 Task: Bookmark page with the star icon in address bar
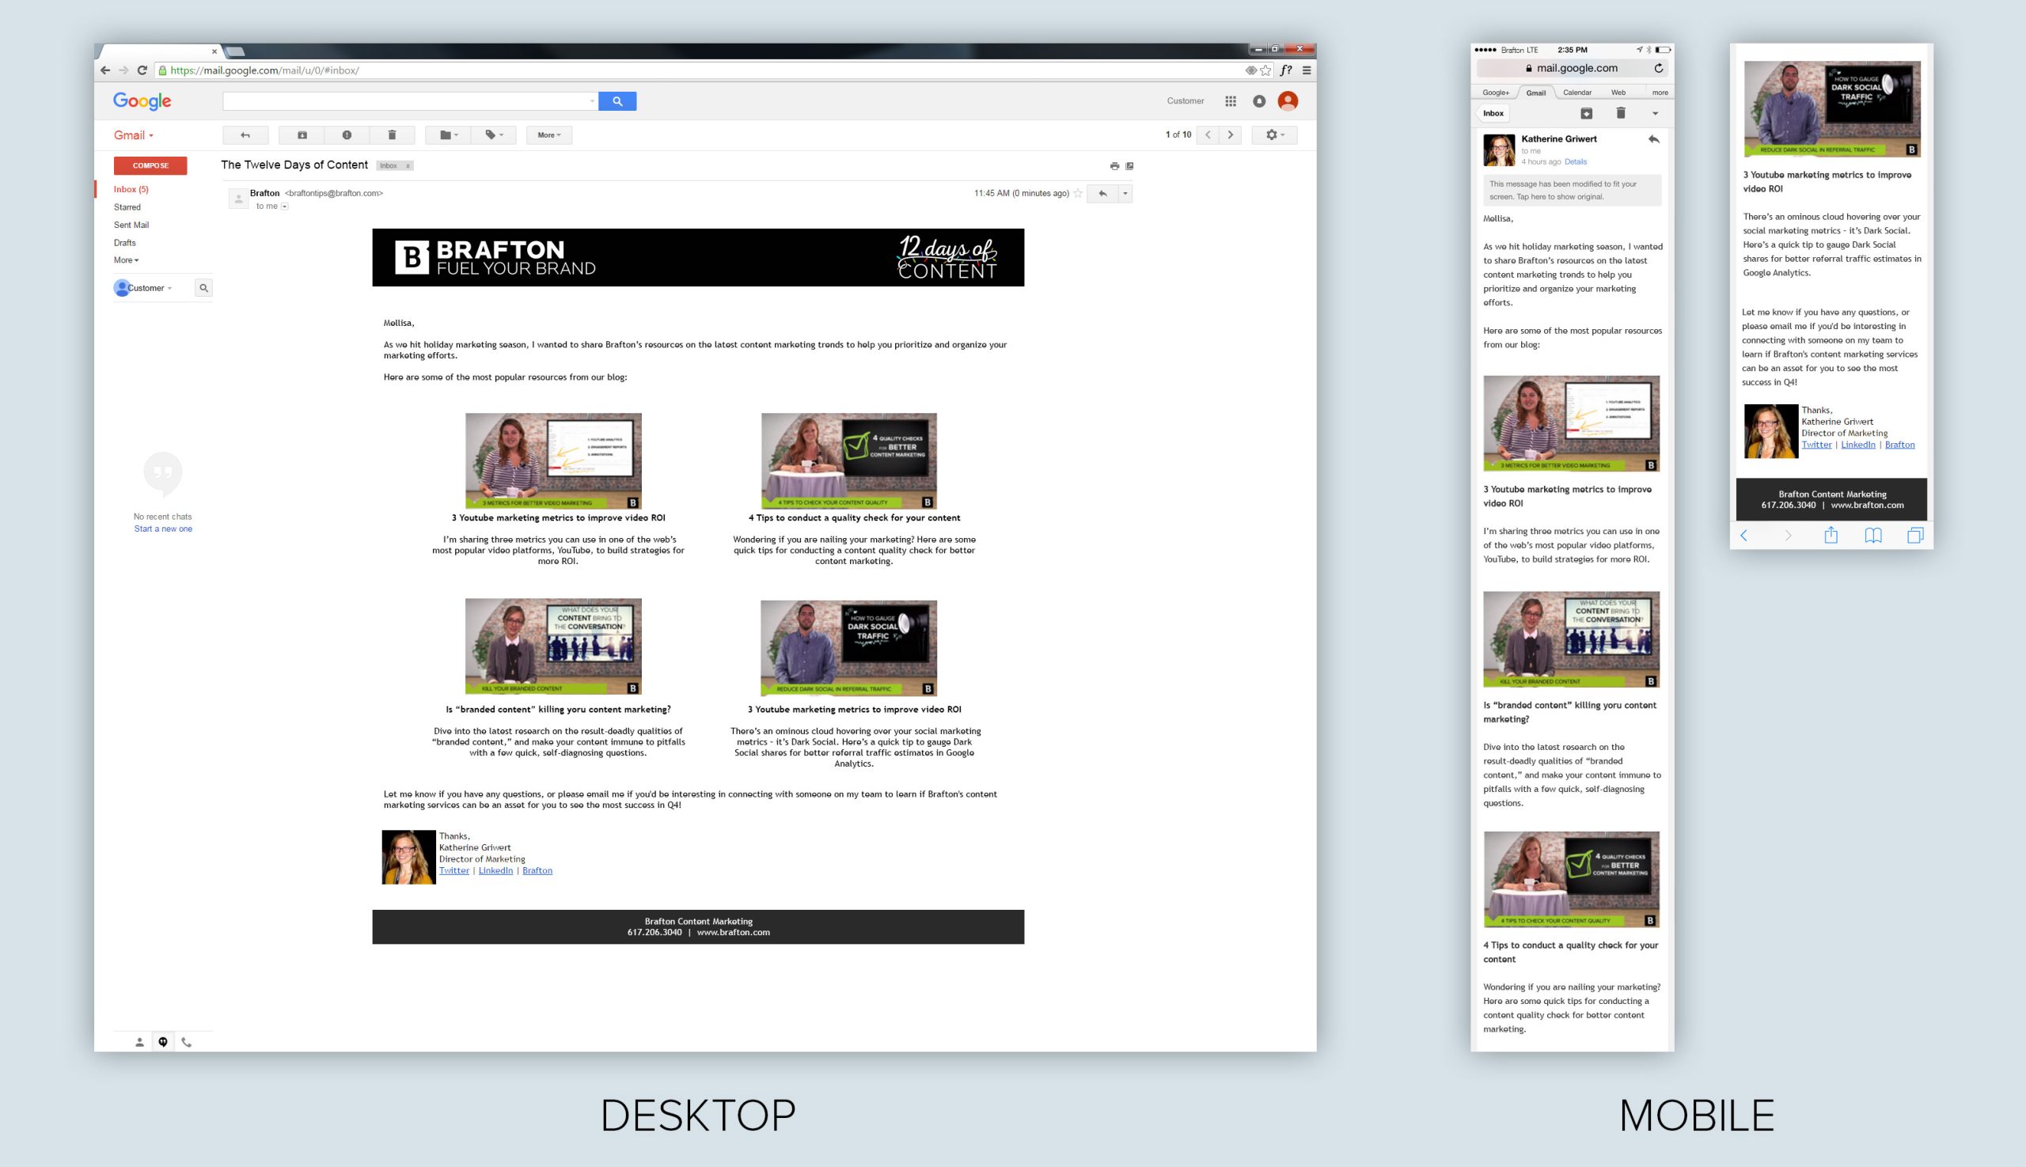[x=1265, y=70]
